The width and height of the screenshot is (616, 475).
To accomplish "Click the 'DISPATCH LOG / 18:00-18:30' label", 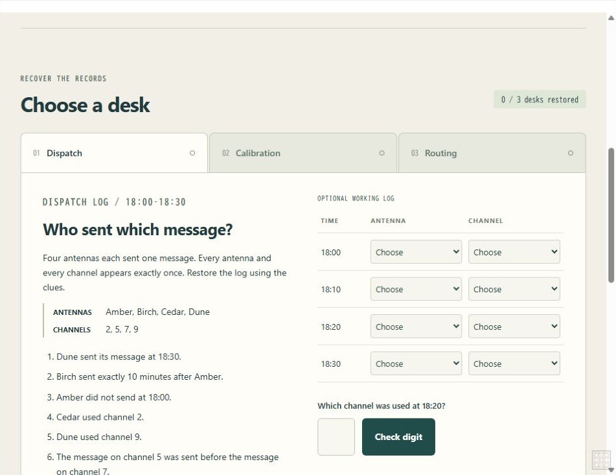I will point(114,202).
